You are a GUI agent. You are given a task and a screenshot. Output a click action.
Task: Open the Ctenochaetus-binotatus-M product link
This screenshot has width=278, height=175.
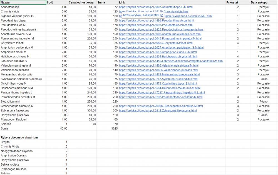click(161, 106)
